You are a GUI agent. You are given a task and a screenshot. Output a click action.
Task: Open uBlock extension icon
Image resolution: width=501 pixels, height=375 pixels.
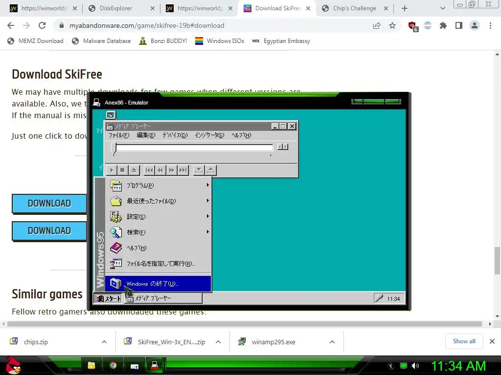pyautogui.click(x=413, y=26)
